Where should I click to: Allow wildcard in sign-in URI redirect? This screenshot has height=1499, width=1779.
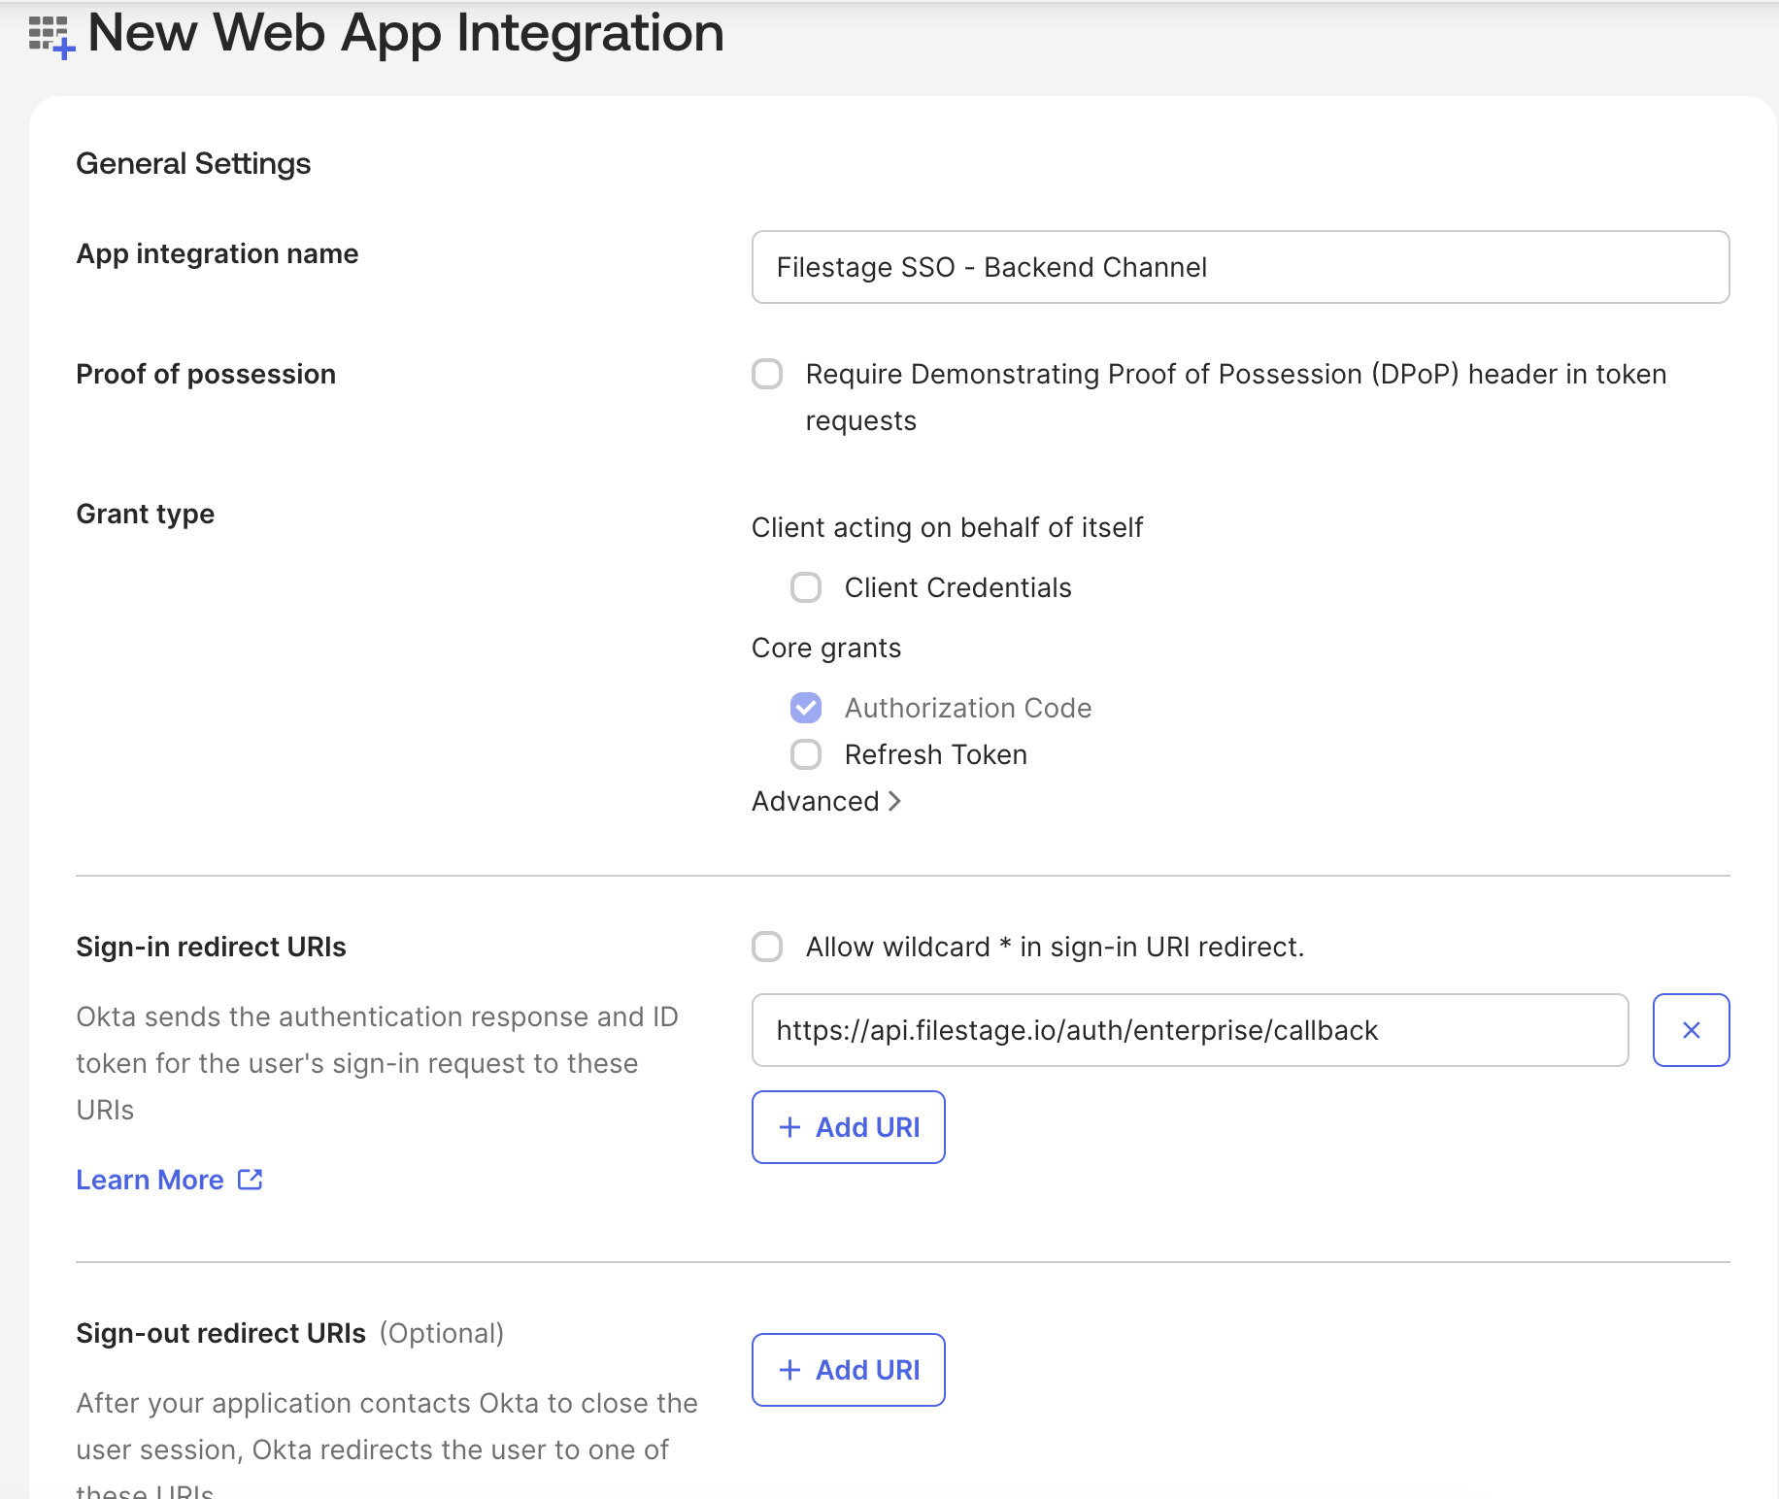[767, 947]
